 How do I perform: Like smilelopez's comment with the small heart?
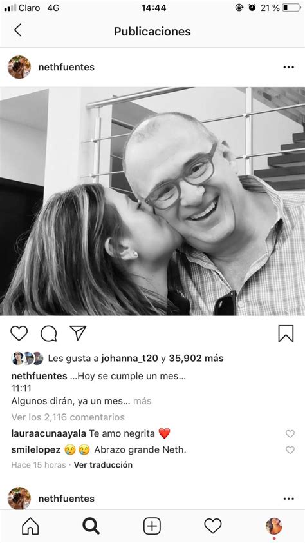[290, 450]
